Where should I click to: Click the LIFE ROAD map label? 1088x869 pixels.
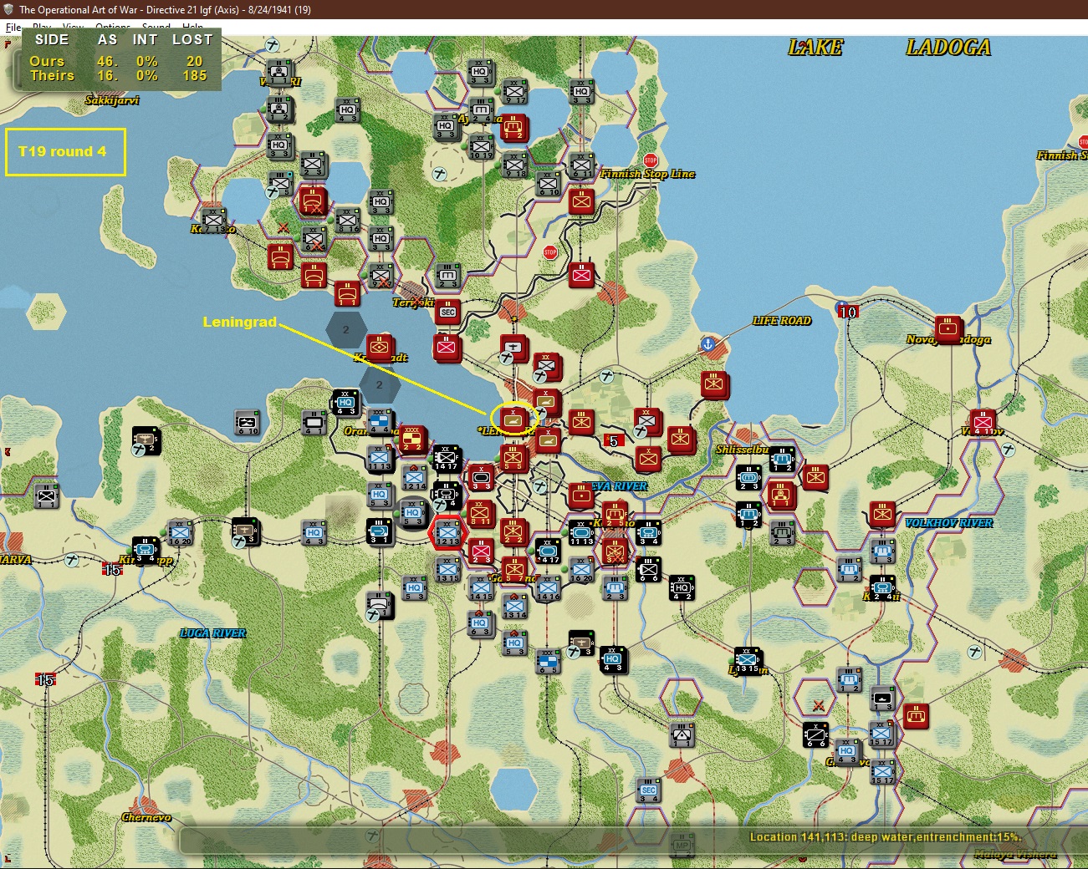[782, 321]
